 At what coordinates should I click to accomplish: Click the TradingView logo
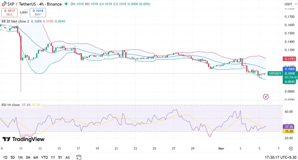pos(23,139)
